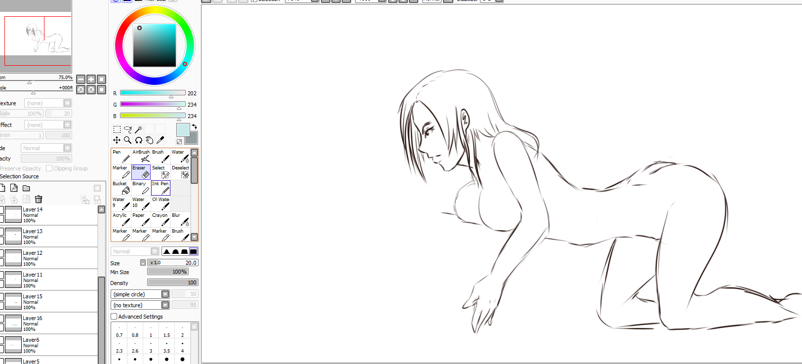Toggle the Clipping Group checkbox
Image resolution: width=802 pixels, height=364 pixels.
point(49,168)
